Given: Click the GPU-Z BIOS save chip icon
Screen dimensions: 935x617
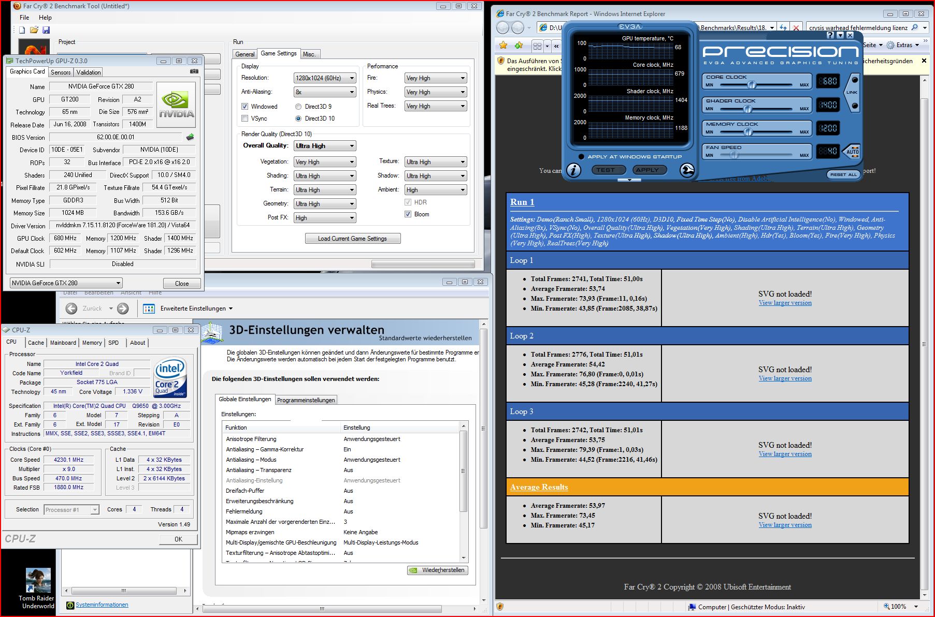Looking at the screenshot, I should coord(190,137).
